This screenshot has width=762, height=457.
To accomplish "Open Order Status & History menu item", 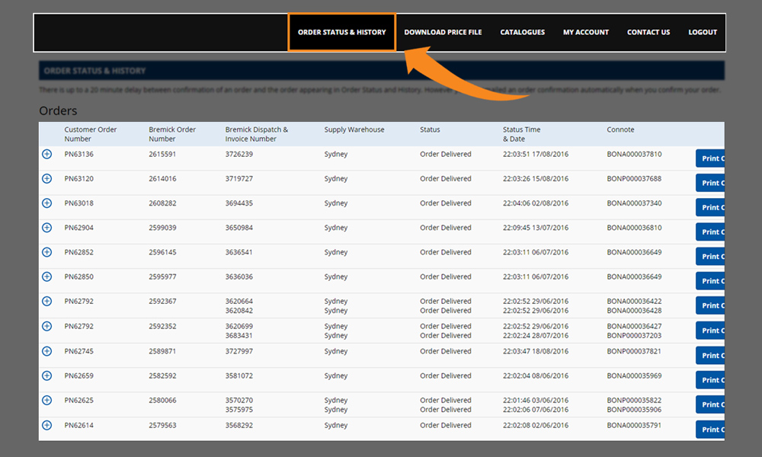I will [341, 32].
